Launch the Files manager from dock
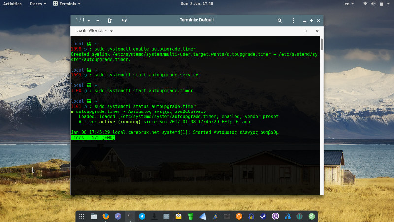 click(94, 216)
